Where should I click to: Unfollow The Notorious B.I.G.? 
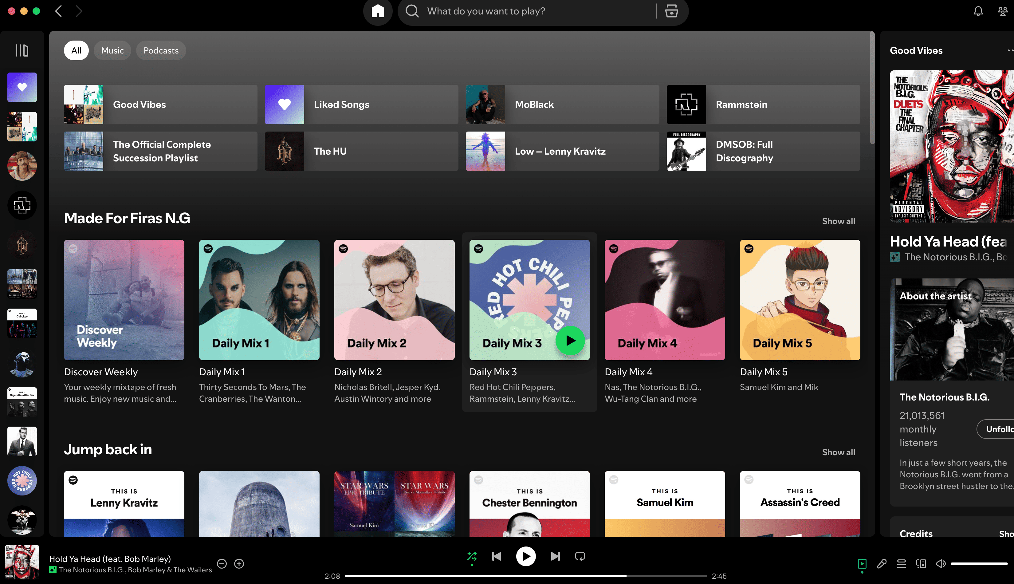click(x=996, y=429)
